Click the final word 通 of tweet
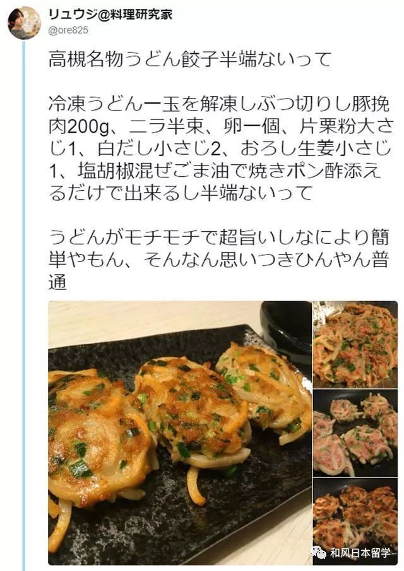404x571 pixels. [57, 281]
